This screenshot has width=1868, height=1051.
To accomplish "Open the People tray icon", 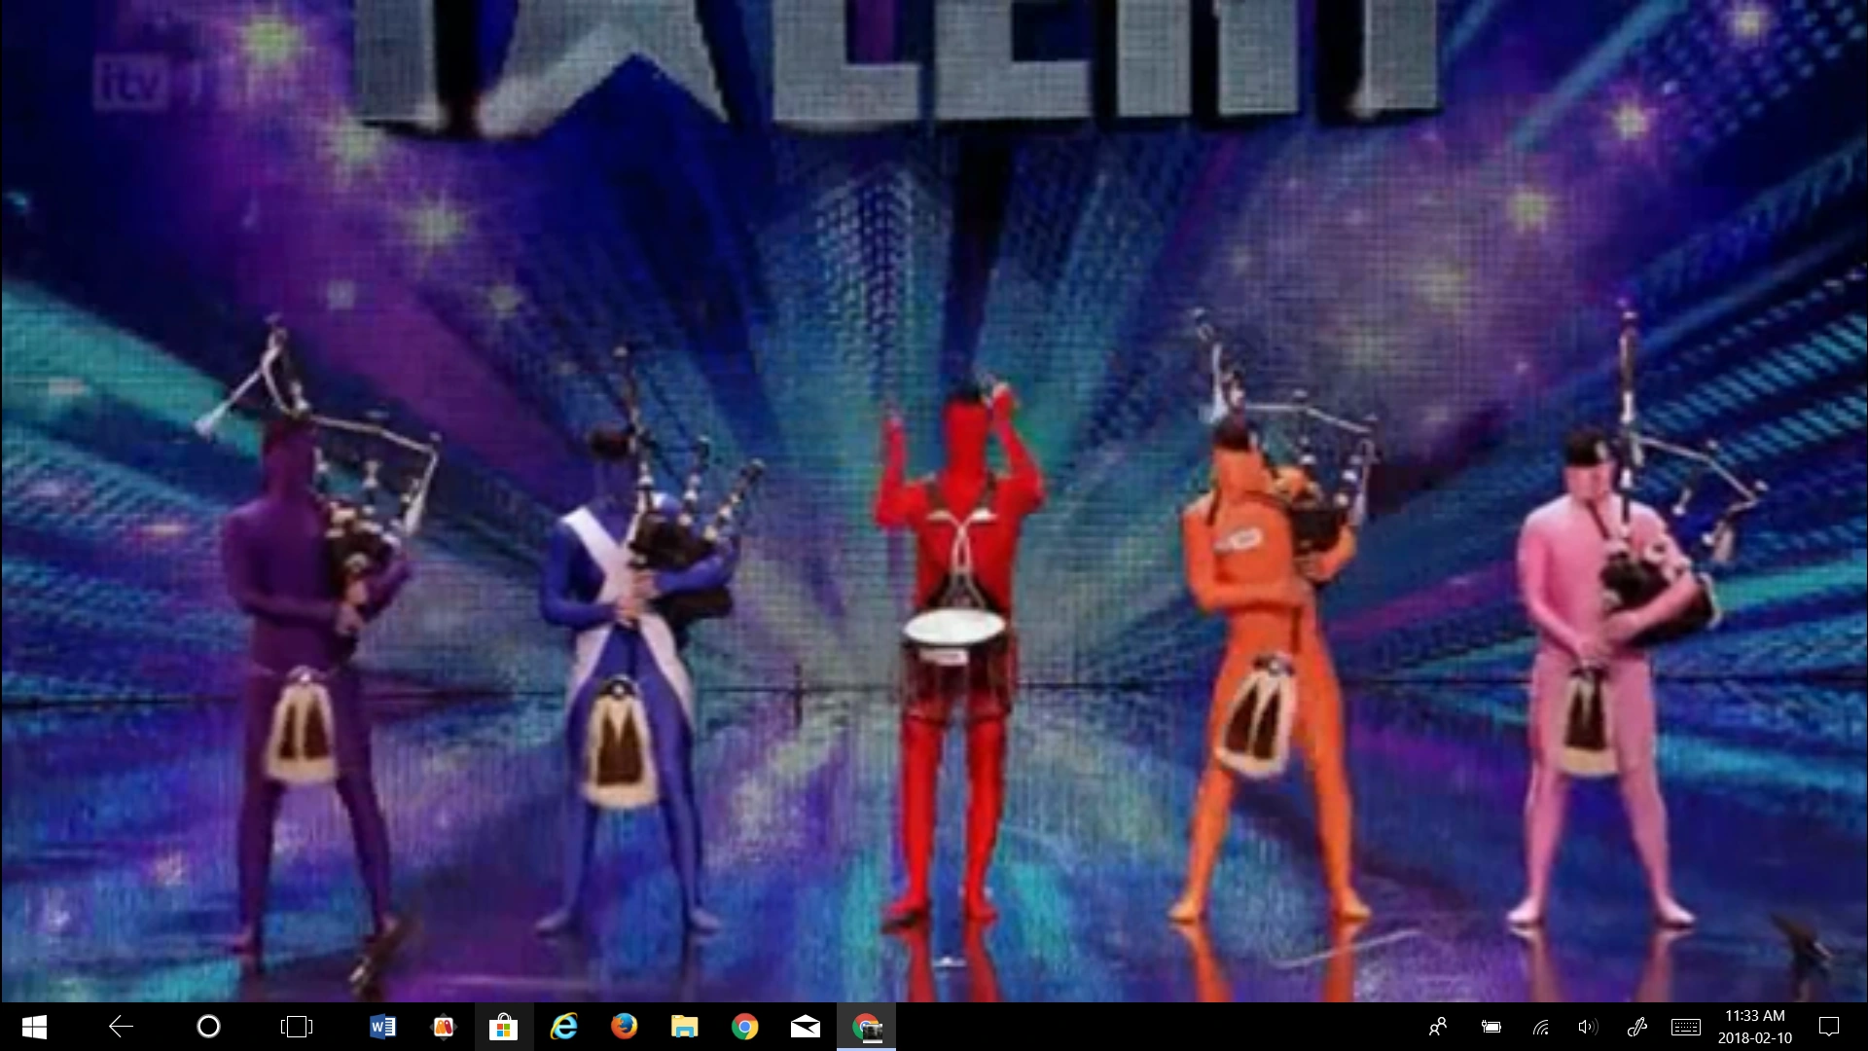I will [1437, 1027].
